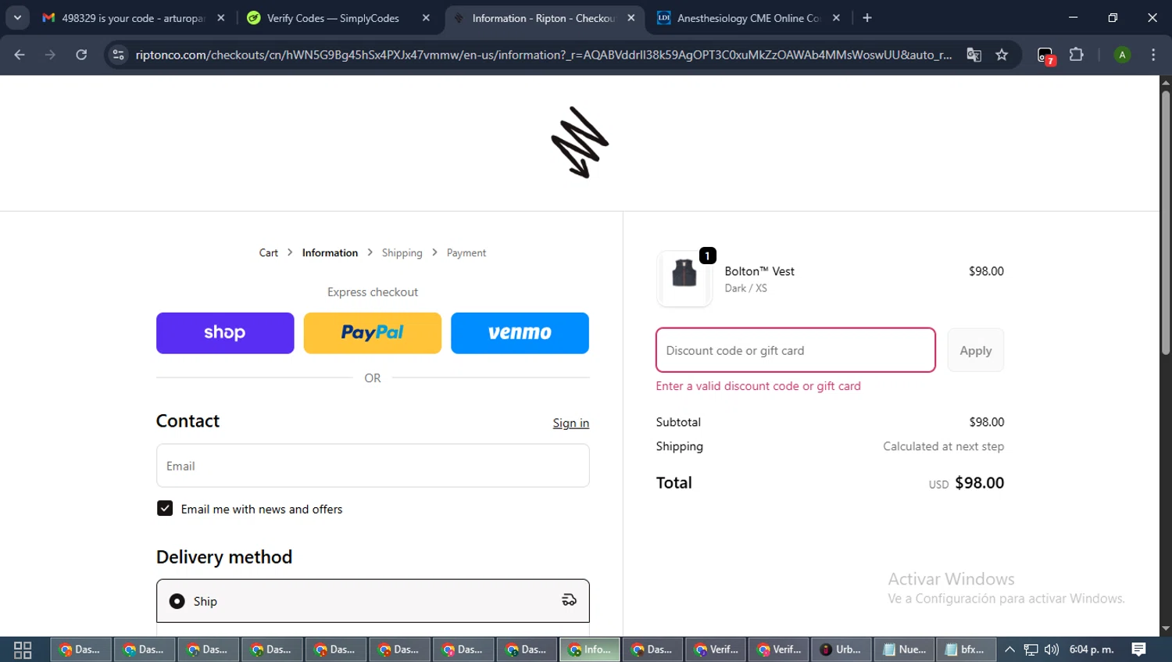The height and width of the screenshot is (662, 1172).
Task: Translate this page icon
Action: [974, 55]
